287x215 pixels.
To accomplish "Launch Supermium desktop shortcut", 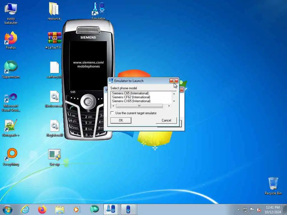I will 11,69.
